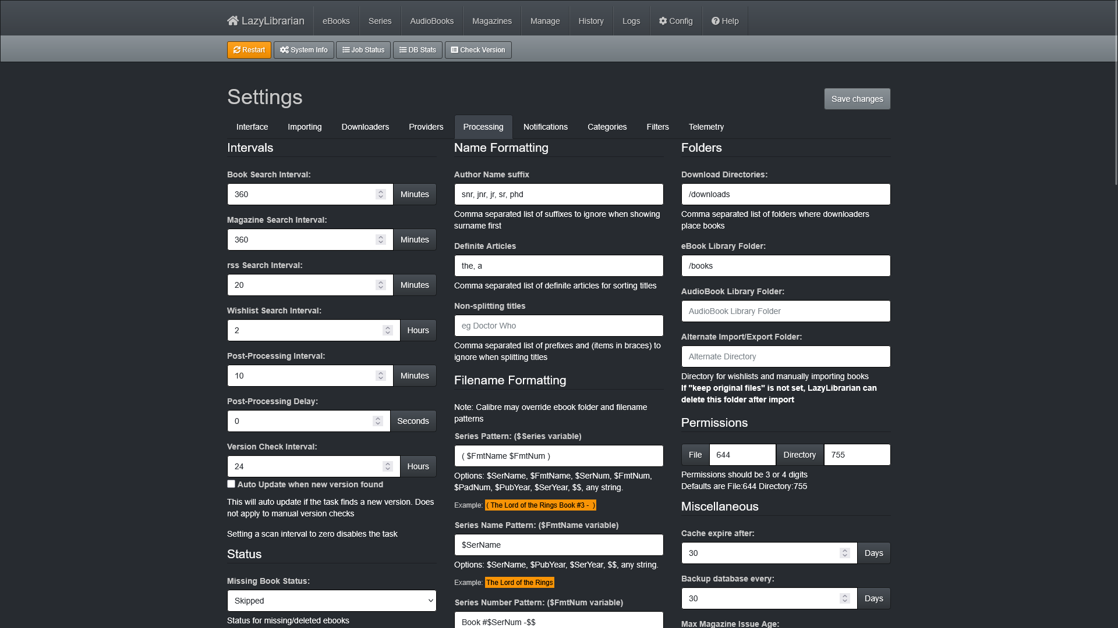Viewport: 1118px width, 628px height.
Task: Adjust rss Search Interval stepper arrows
Action: point(381,285)
